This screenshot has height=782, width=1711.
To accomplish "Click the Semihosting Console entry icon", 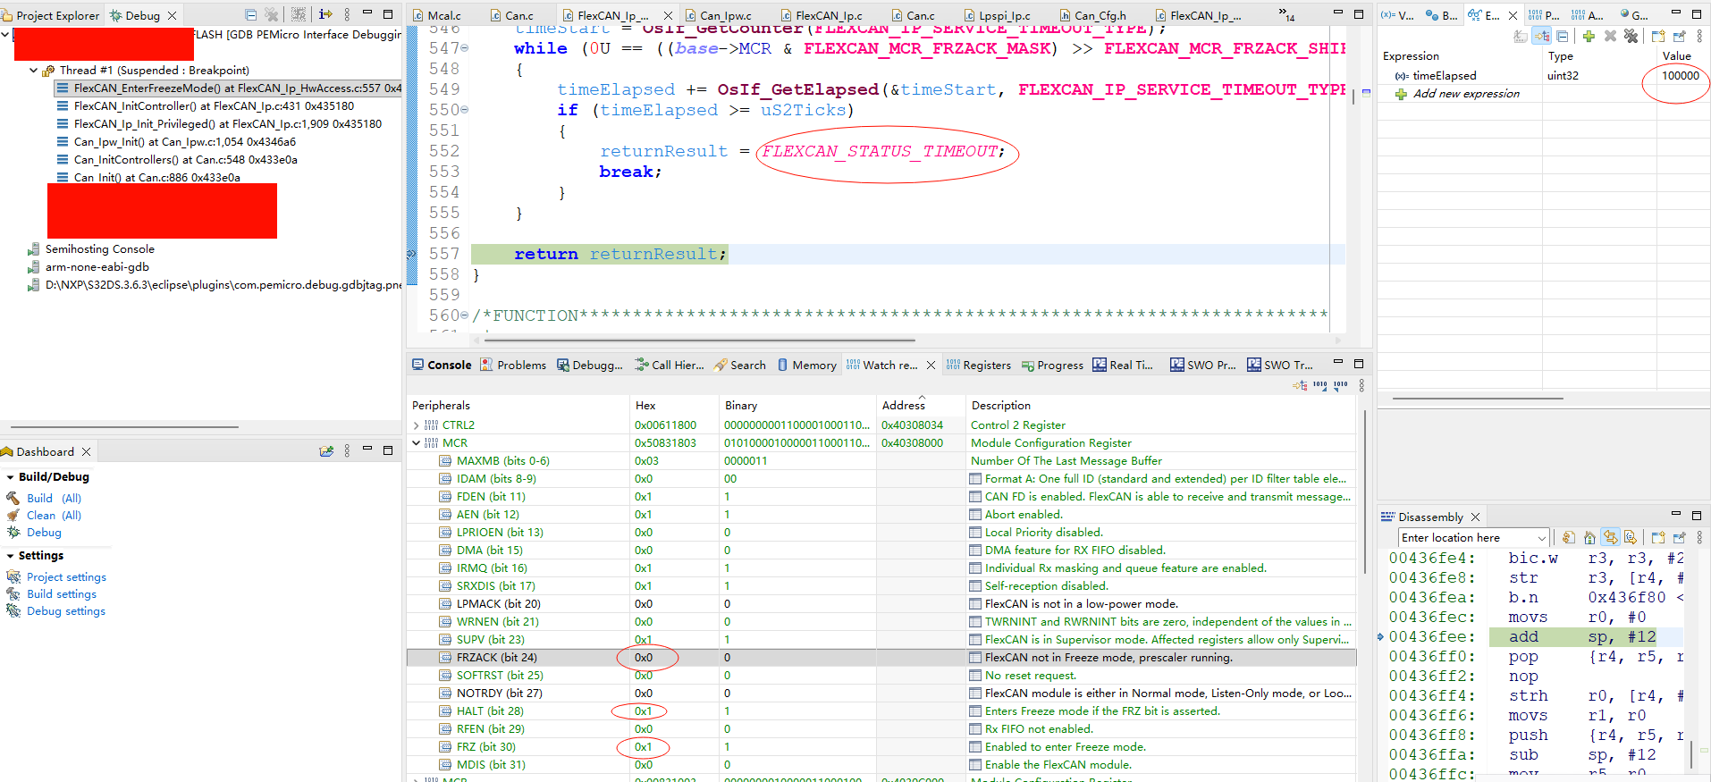I will [x=34, y=248].
